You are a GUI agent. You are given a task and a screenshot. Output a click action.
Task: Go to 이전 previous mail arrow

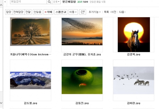(113, 12)
